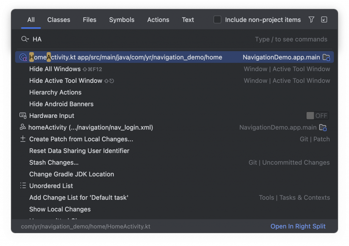This screenshot has height=246, width=349.
Task: Click the Kotlin class icon beside HomeActivity.kt
Action: 23,57
